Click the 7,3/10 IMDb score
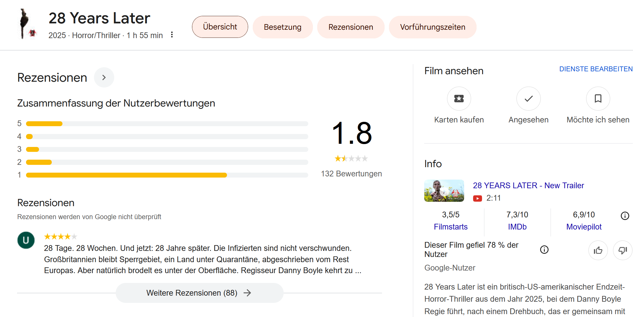Screen dimensions: 633x317 click(517, 215)
